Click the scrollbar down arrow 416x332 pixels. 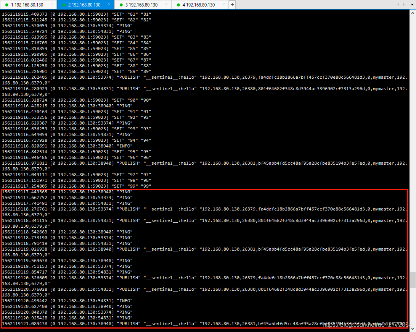pyautogui.click(x=413, y=329)
